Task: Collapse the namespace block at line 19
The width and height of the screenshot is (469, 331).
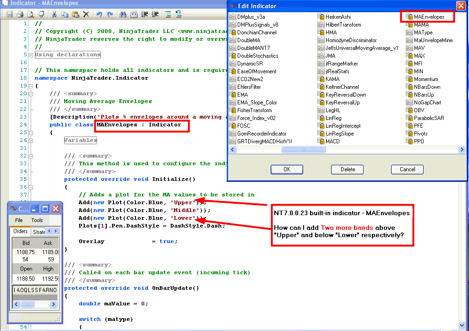Action: point(31,86)
